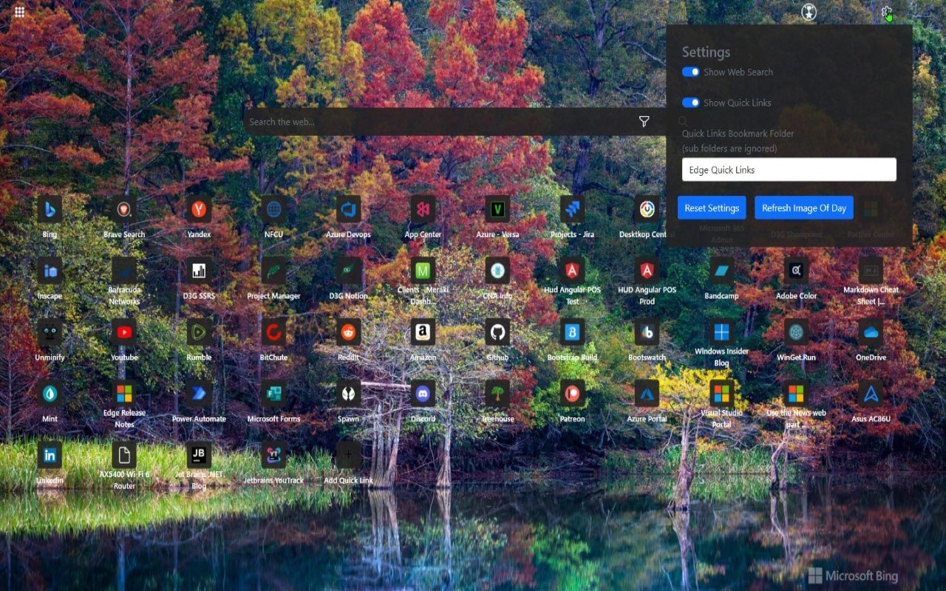Click the rewards trophy icon

(809, 12)
